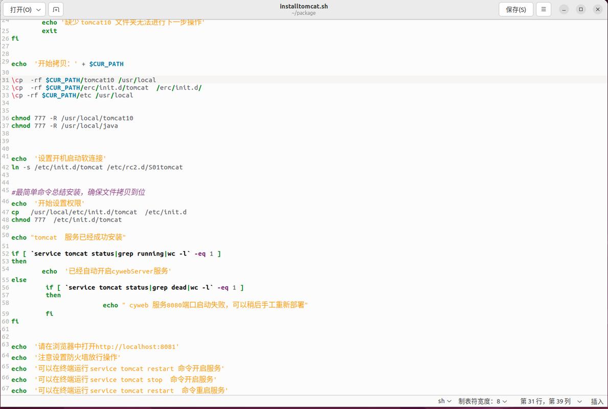Viewport: 608px width, 409px height.
Task: Click echo "tomcat 服务已经成功安装" line
Action: (69, 237)
